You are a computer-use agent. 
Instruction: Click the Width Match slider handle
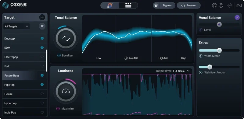pyautogui.click(x=219, y=50)
